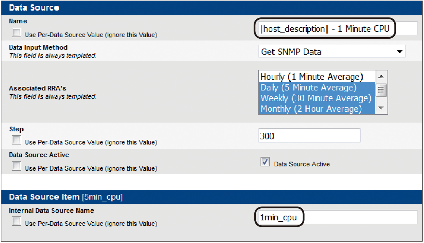Click the RRA list scroll down arrow
The image size is (424, 243).
coord(381,108)
